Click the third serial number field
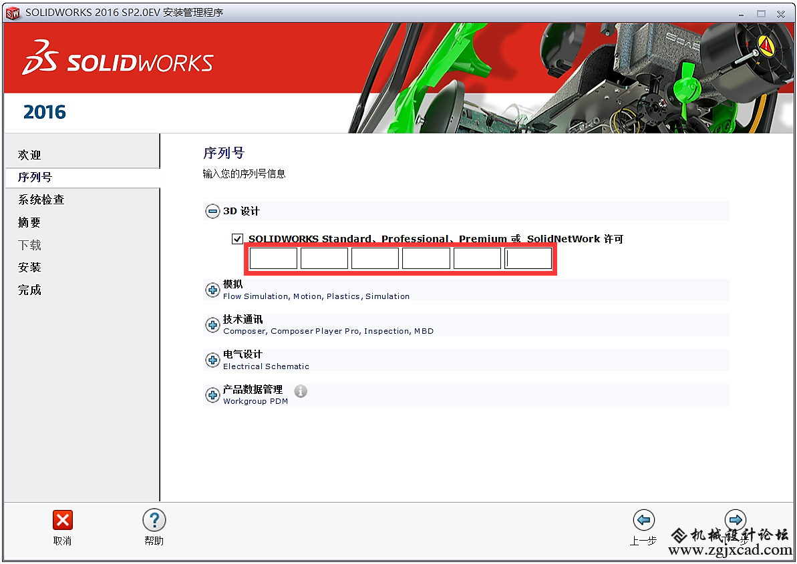 (375, 258)
